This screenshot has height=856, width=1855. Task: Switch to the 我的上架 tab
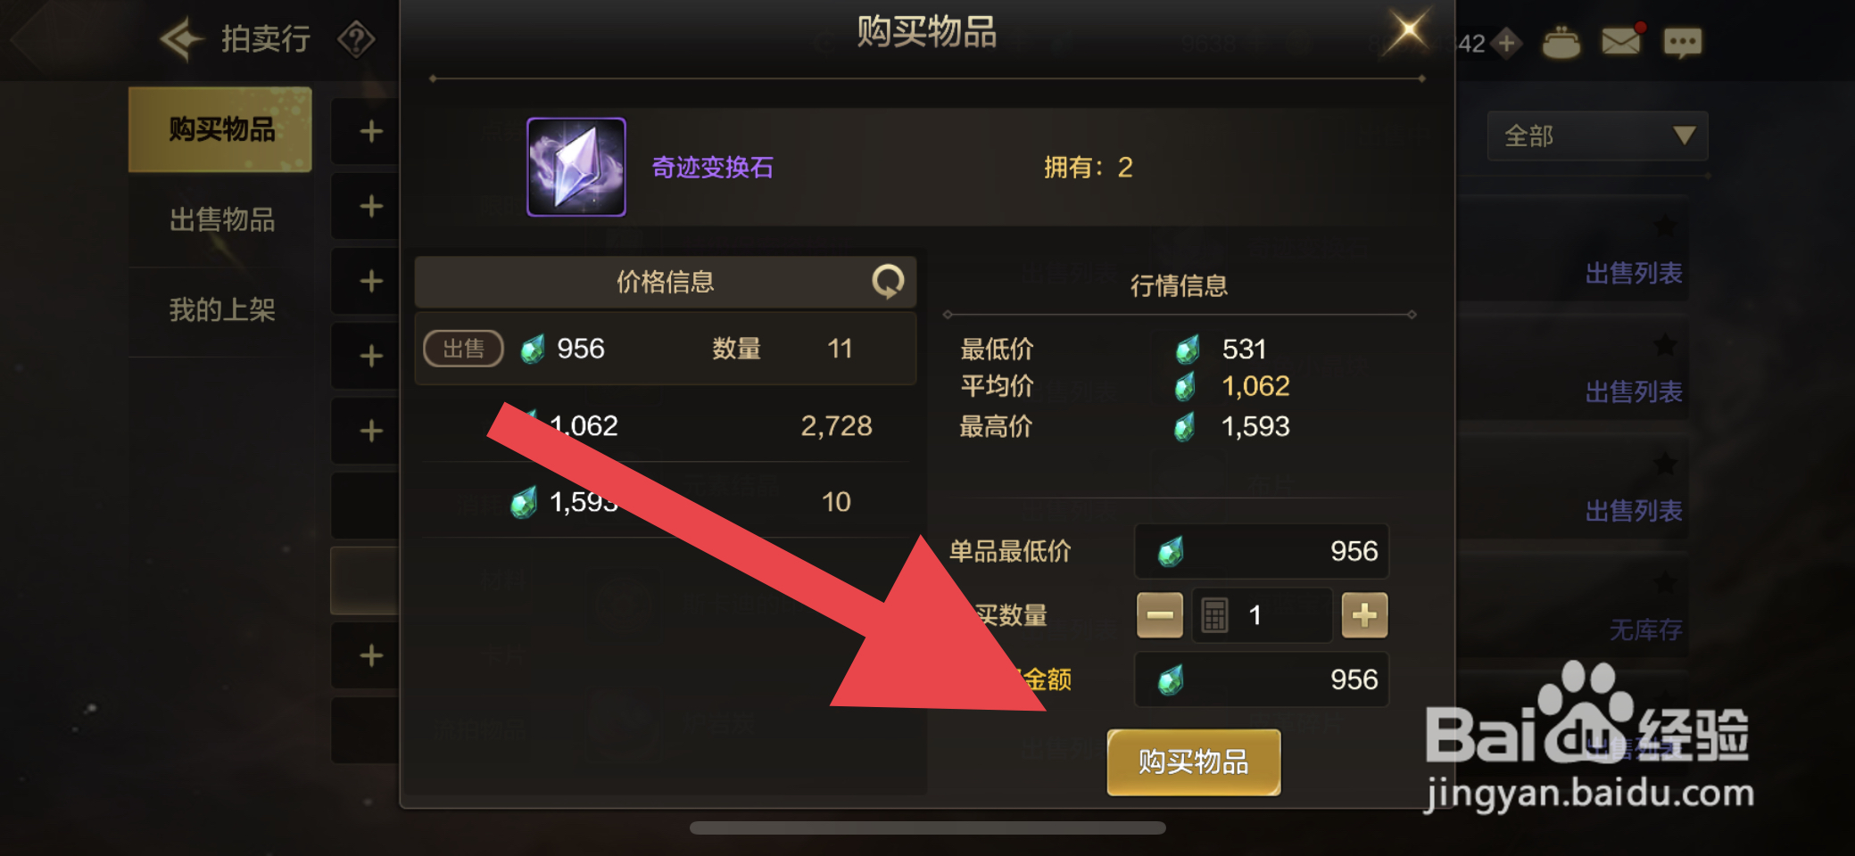tap(221, 309)
